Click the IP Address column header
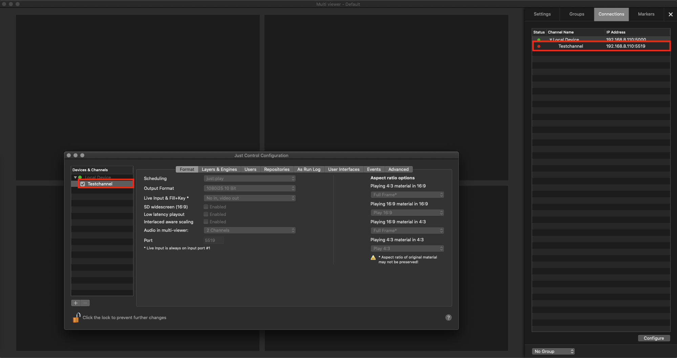 [637, 32]
